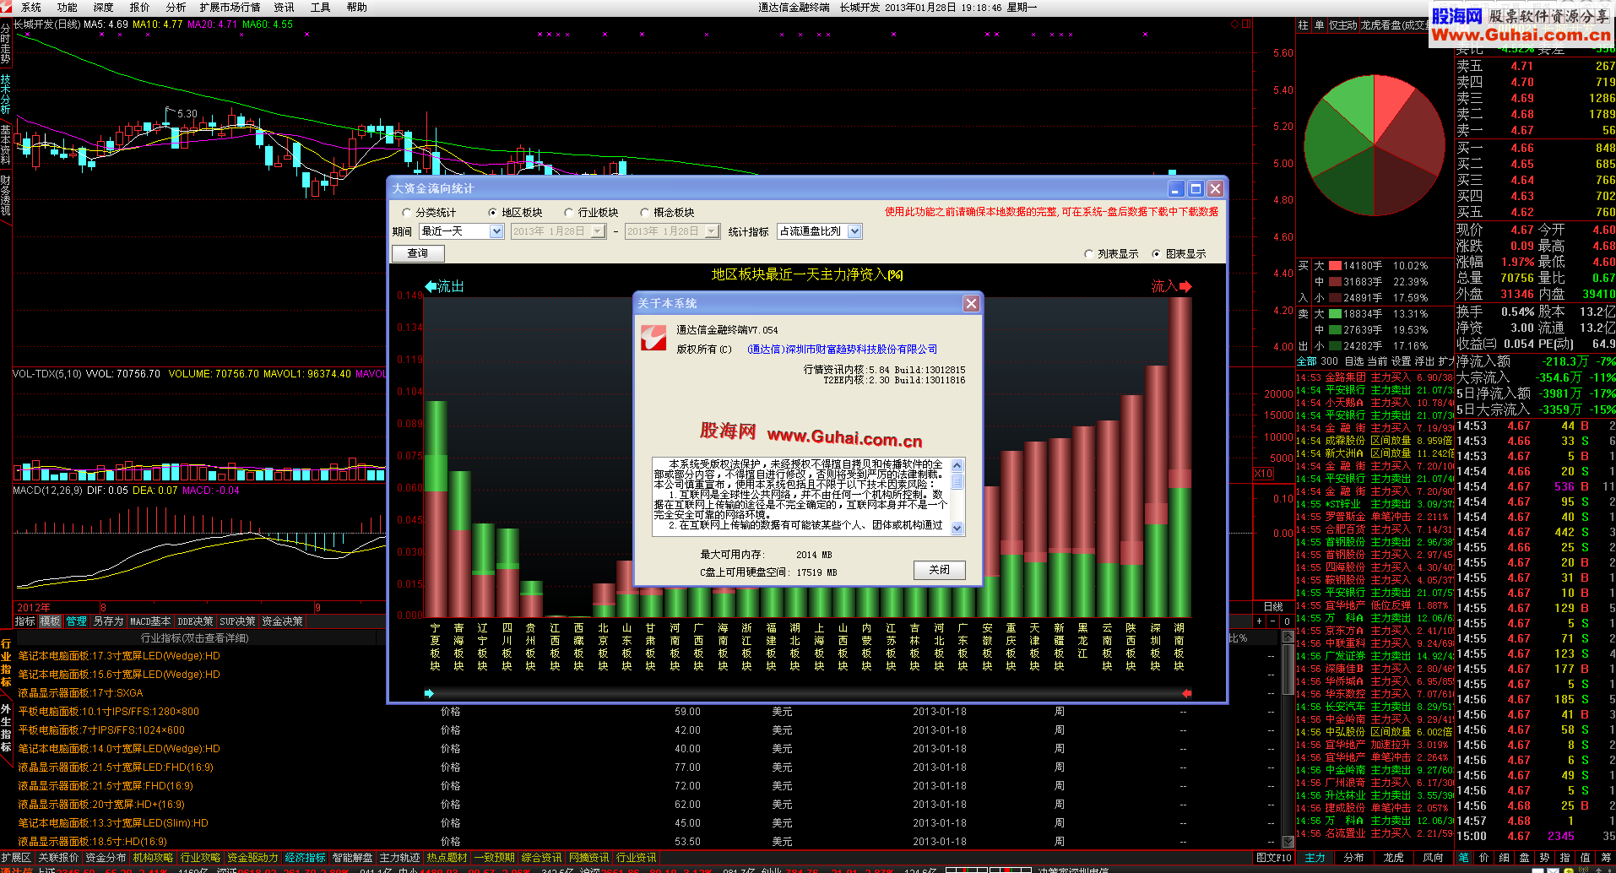Image resolution: width=1616 pixels, height=873 pixels.
Task: Switch to 龙虎 tab in alert panel
Action: pyautogui.click(x=1393, y=858)
